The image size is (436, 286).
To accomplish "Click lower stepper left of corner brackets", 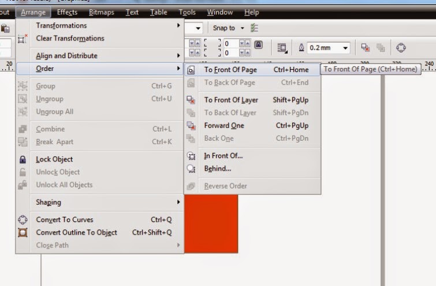I will [195, 52].
